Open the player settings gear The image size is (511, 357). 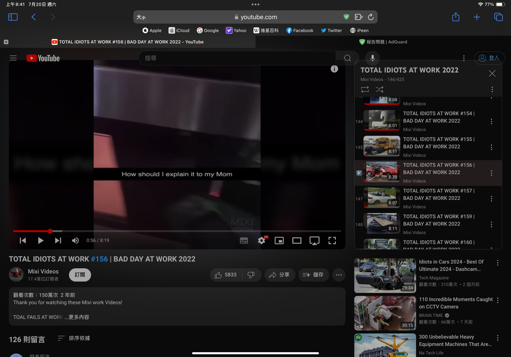point(262,240)
